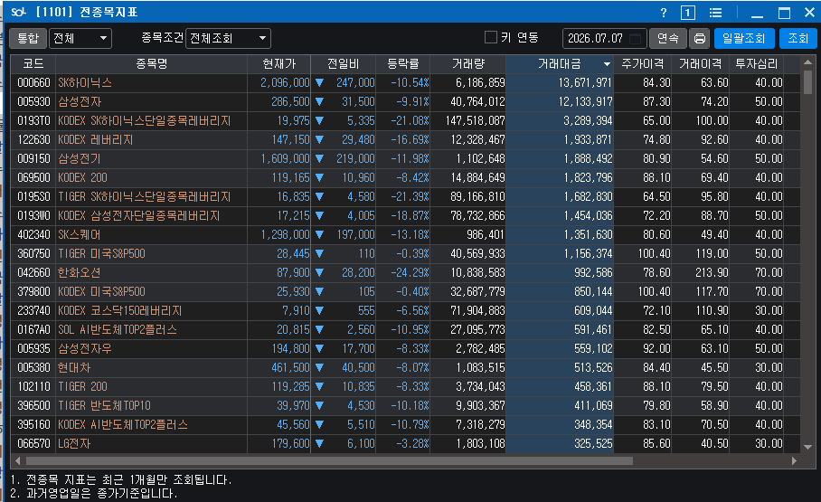
Task: Select the TIGER 미국S&P500 stock name
Action: 101,253
